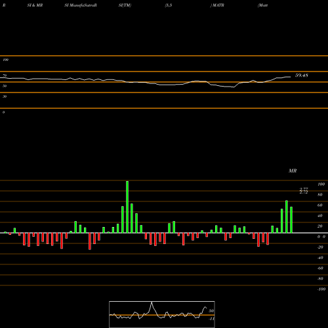Click the -40 label on MR axis
The height and width of the screenshot is (328, 328).
pyautogui.click(x=320, y=258)
